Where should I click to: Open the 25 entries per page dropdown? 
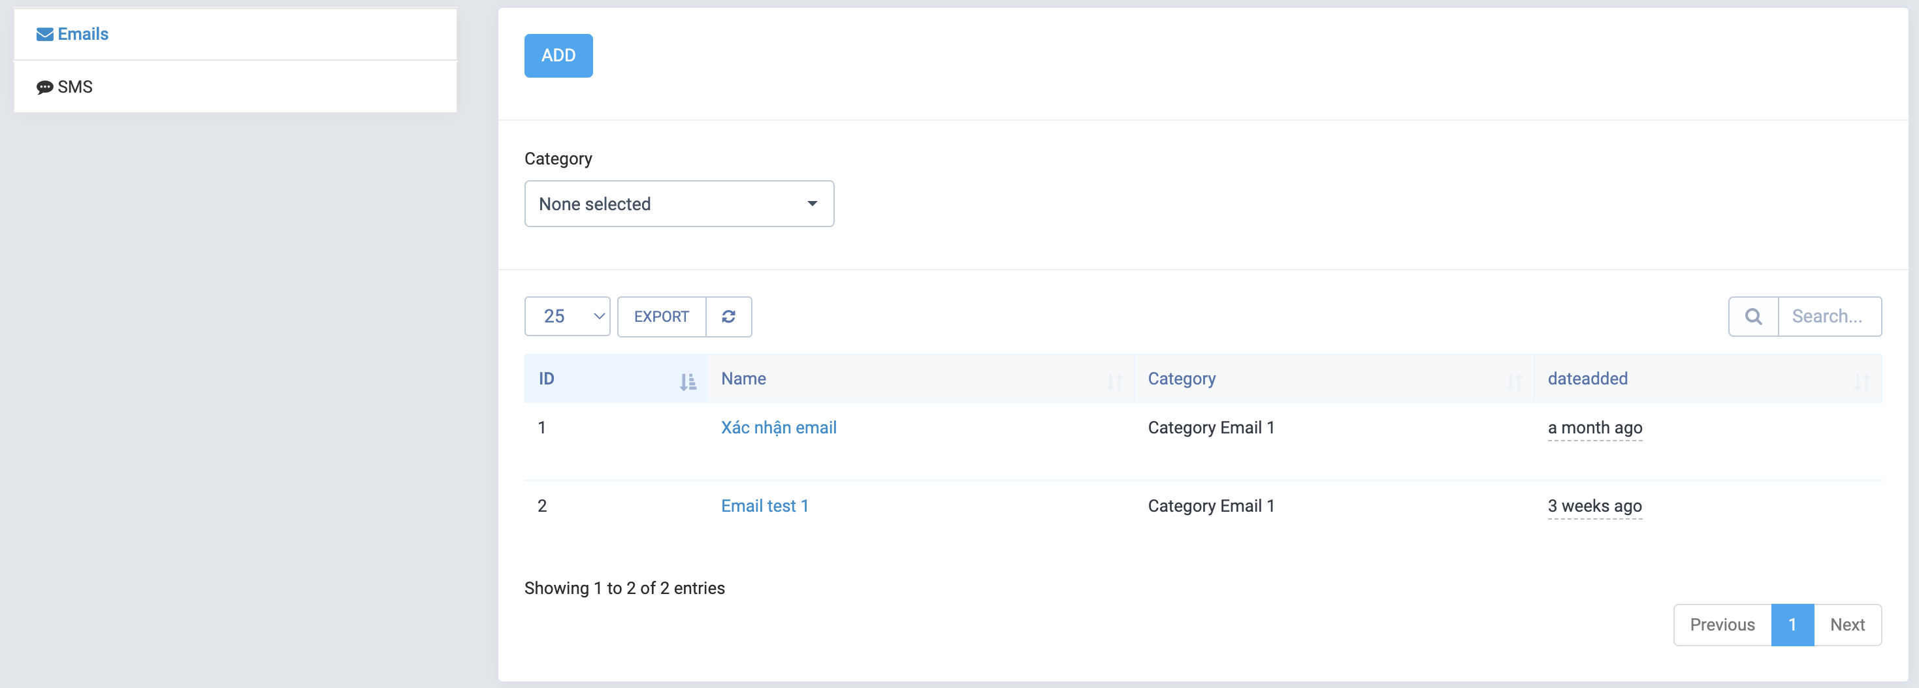[x=567, y=317]
